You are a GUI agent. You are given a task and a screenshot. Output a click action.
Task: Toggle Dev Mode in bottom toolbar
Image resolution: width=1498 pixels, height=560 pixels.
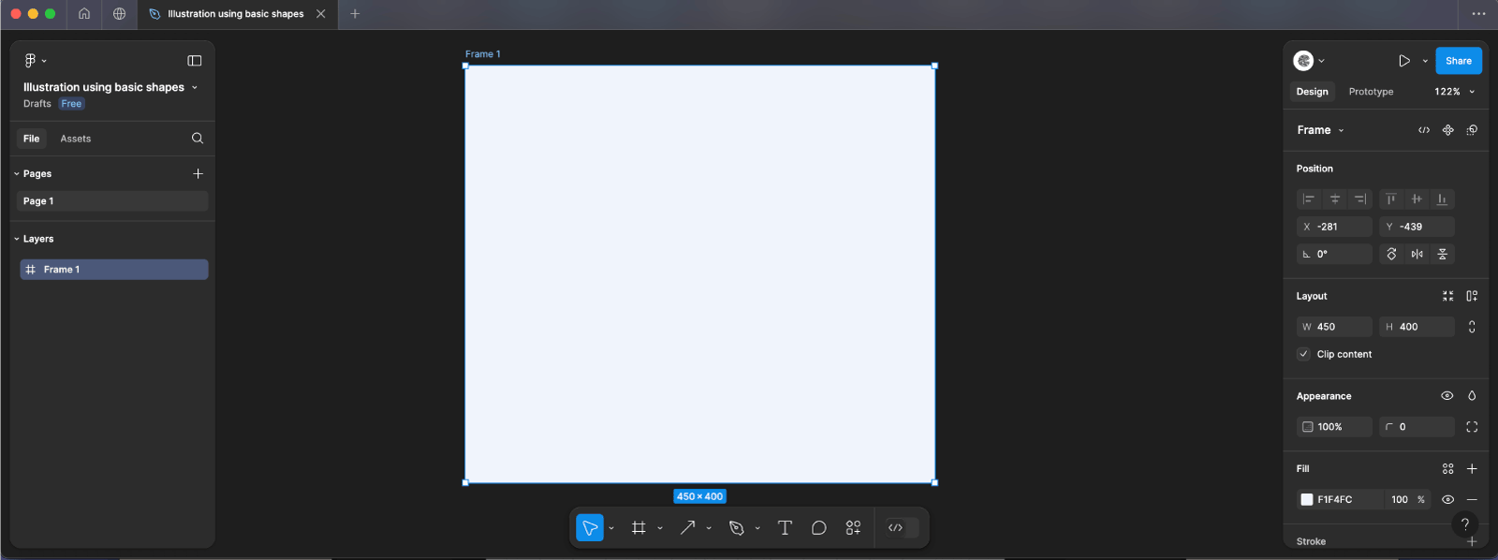pyautogui.click(x=896, y=528)
